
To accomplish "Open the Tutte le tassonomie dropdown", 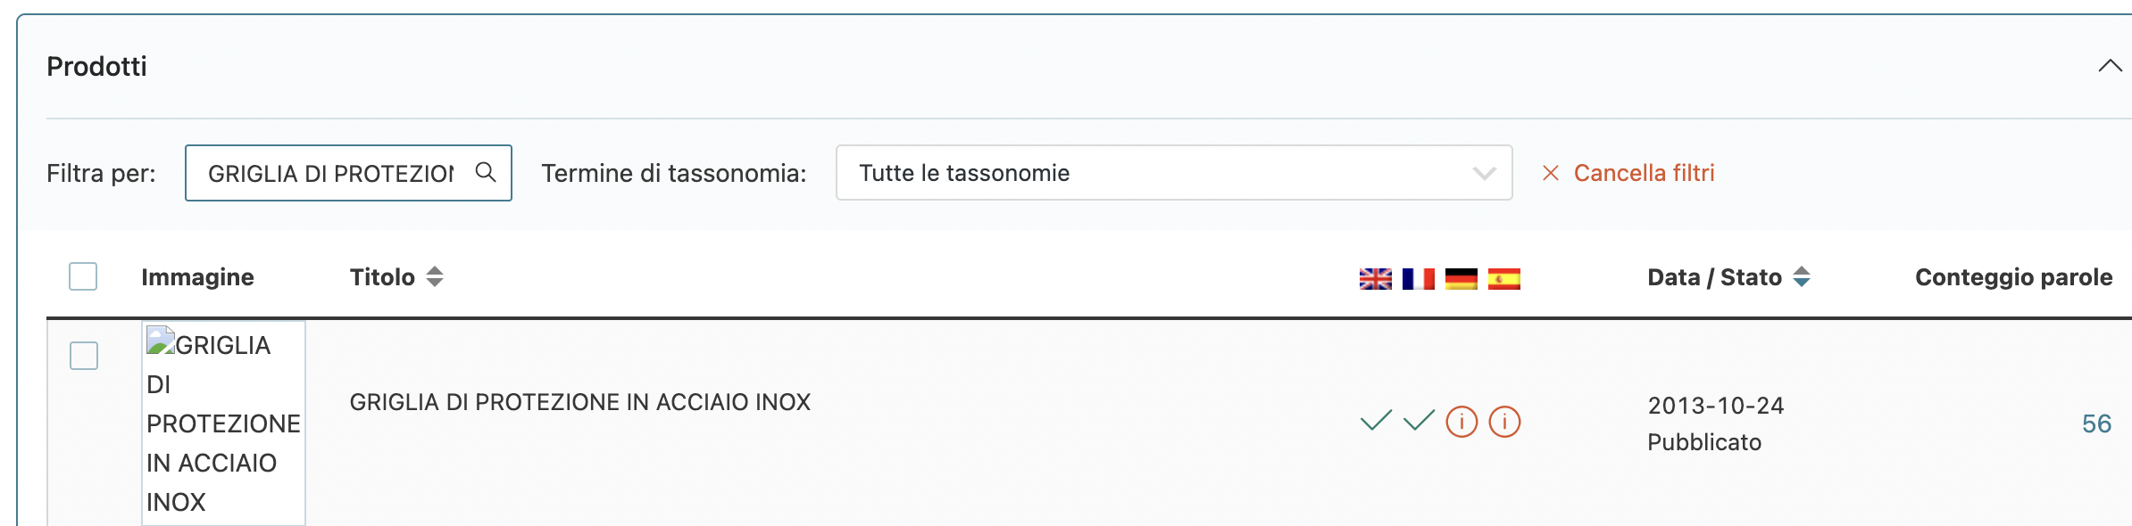I will [1174, 173].
